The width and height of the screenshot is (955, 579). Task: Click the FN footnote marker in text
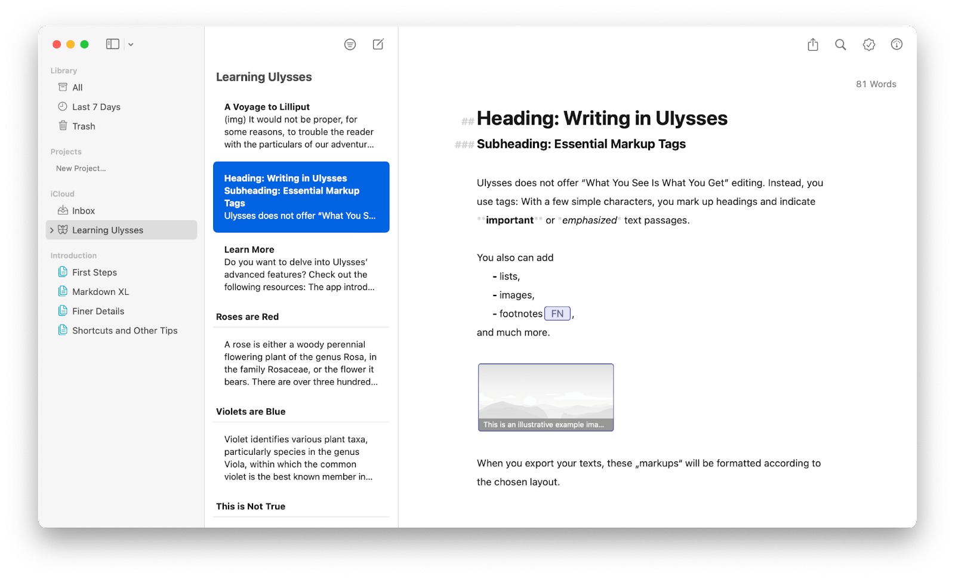click(557, 313)
